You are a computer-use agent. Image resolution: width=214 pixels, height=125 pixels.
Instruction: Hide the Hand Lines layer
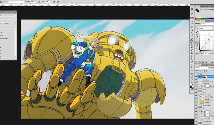[x=196, y=83]
